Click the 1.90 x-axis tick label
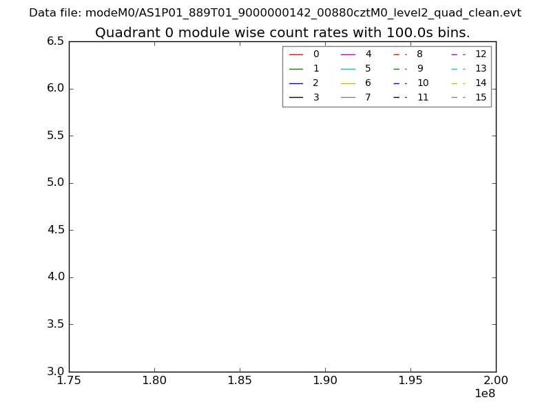The image size is (551, 413). coord(325,381)
